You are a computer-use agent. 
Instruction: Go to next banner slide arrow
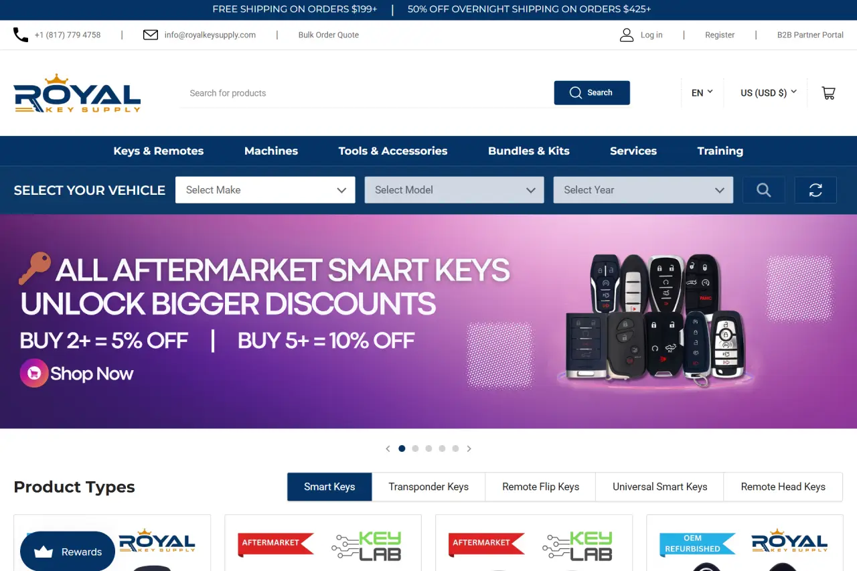click(x=469, y=448)
